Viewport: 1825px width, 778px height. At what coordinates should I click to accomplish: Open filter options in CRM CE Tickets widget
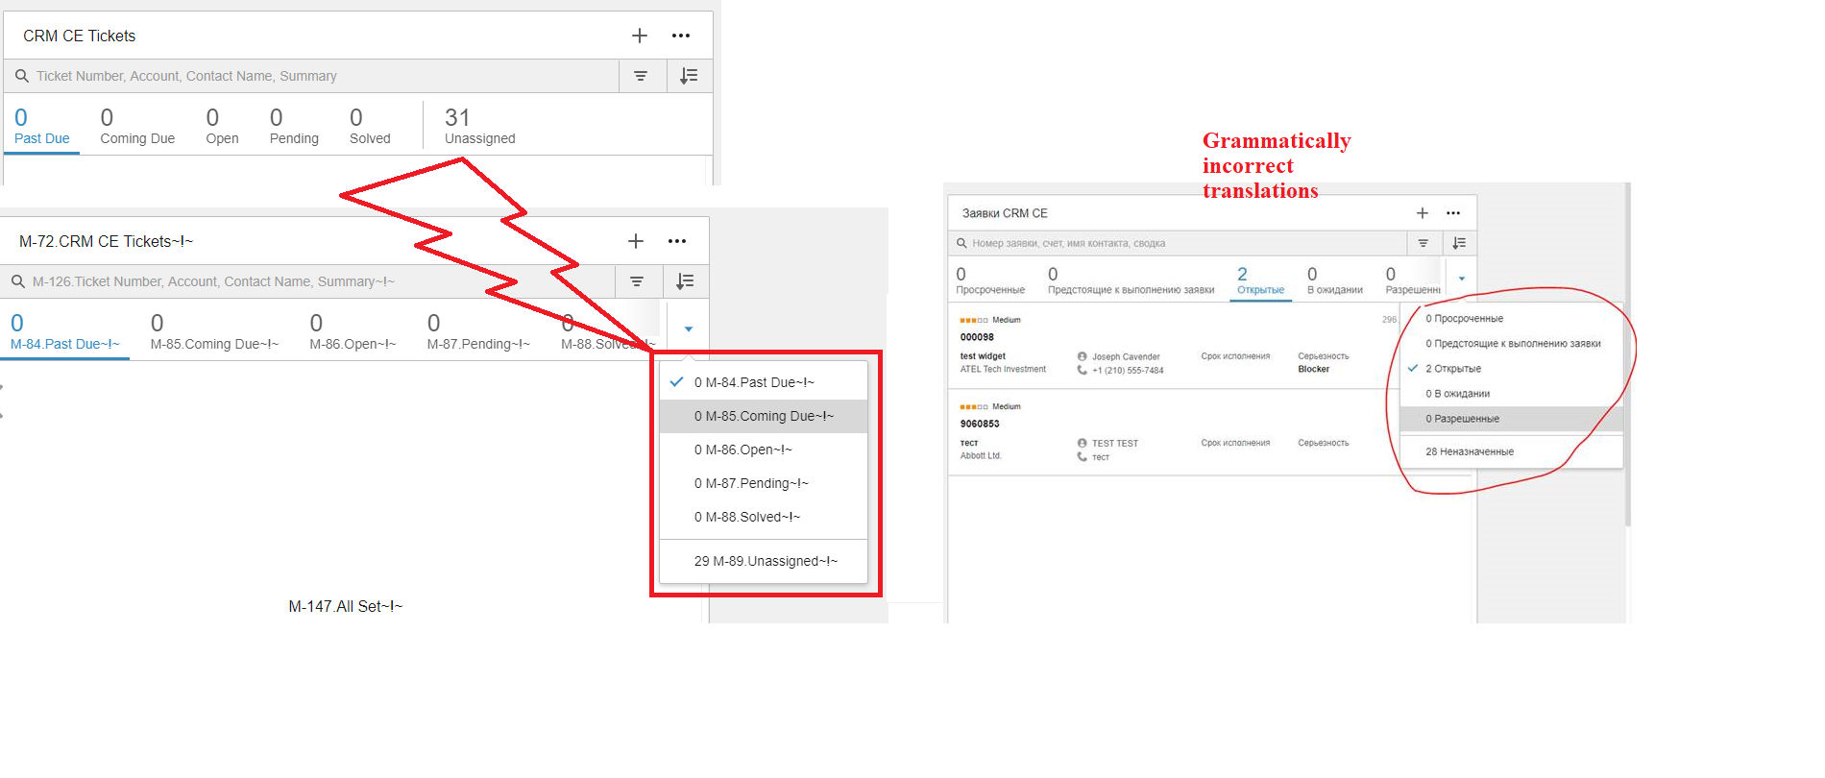641,76
